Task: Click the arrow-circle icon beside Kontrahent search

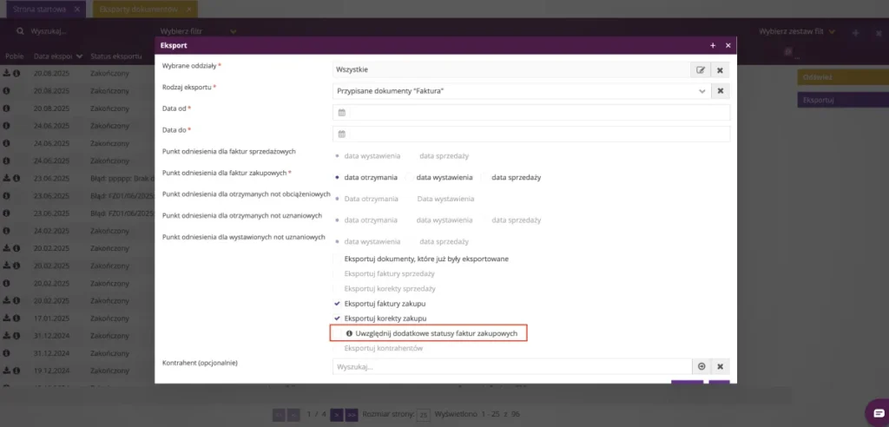Action: point(701,366)
